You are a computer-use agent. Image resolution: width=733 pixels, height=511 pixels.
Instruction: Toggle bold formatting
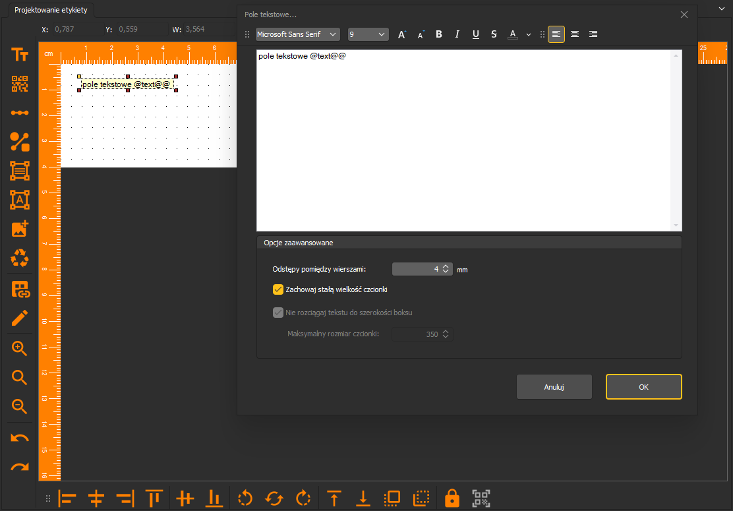[438, 34]
